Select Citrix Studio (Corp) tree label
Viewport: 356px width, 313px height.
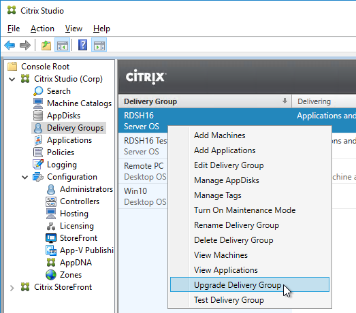[68, 79]
